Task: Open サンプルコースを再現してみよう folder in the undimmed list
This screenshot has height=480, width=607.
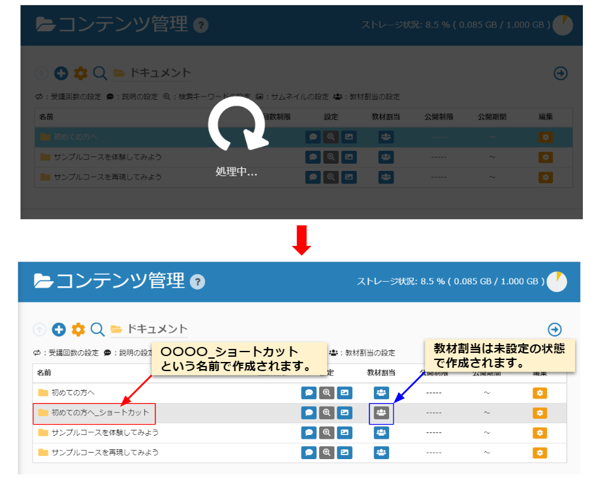Action: (104, 452)
